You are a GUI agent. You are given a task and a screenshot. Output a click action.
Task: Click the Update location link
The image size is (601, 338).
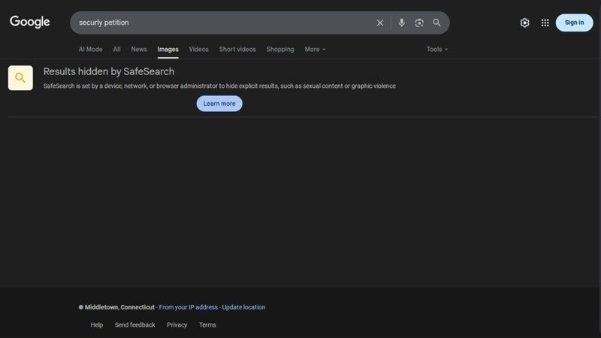(243, 307)
